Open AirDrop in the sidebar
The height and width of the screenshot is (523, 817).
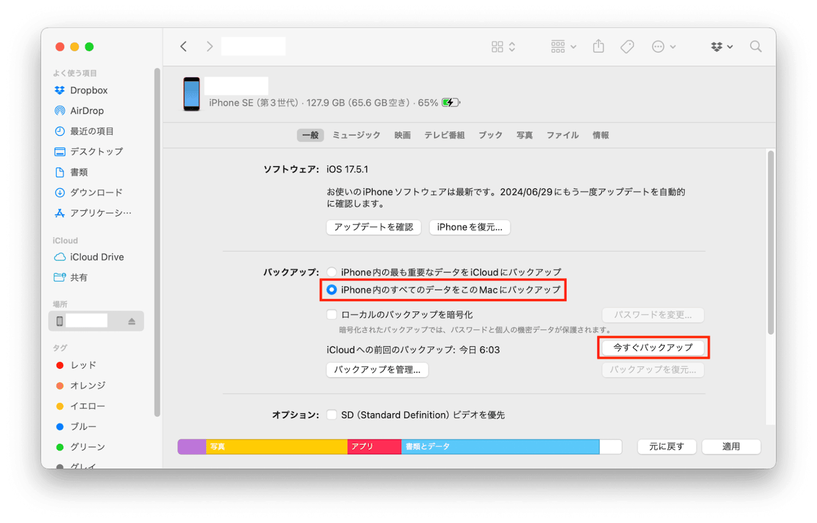pyautogui.click(x=87, y=111)
